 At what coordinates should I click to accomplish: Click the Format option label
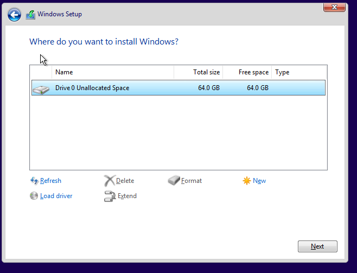pyautogui.click(x=191, y=181)
